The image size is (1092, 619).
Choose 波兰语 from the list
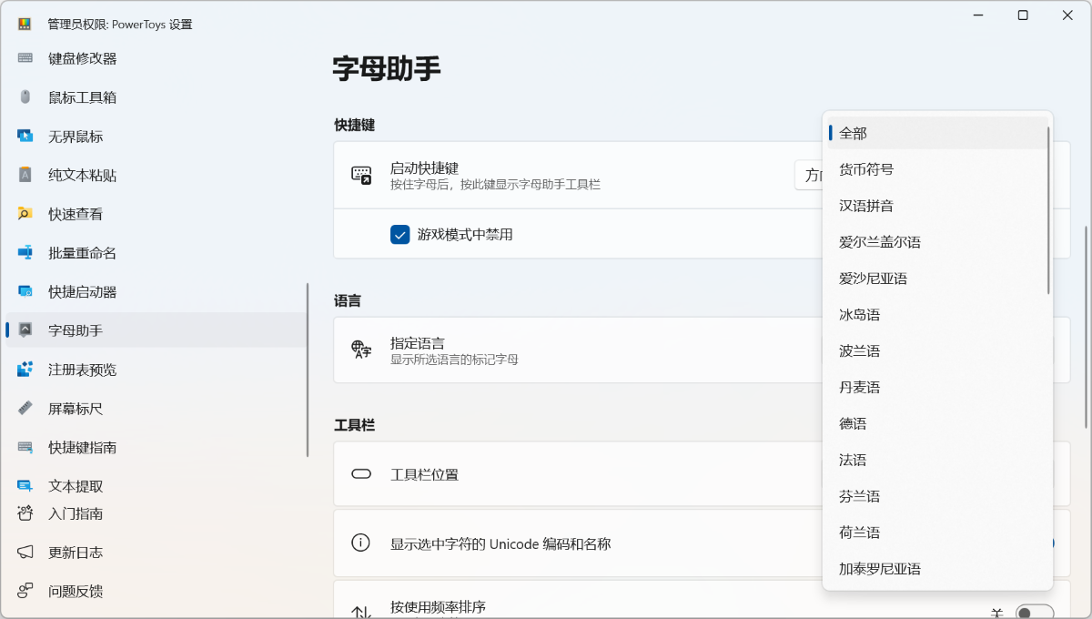936,351
